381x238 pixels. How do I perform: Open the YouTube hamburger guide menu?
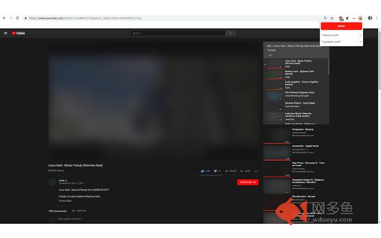tap(5, 33)
